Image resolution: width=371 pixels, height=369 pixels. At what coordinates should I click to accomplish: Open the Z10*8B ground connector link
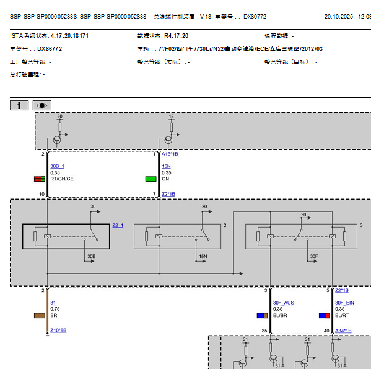[x=58, y=330]
